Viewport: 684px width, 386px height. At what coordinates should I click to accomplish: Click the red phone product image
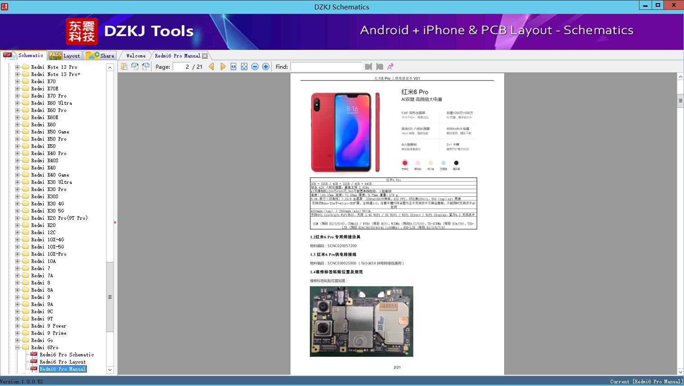pos(345,132)
